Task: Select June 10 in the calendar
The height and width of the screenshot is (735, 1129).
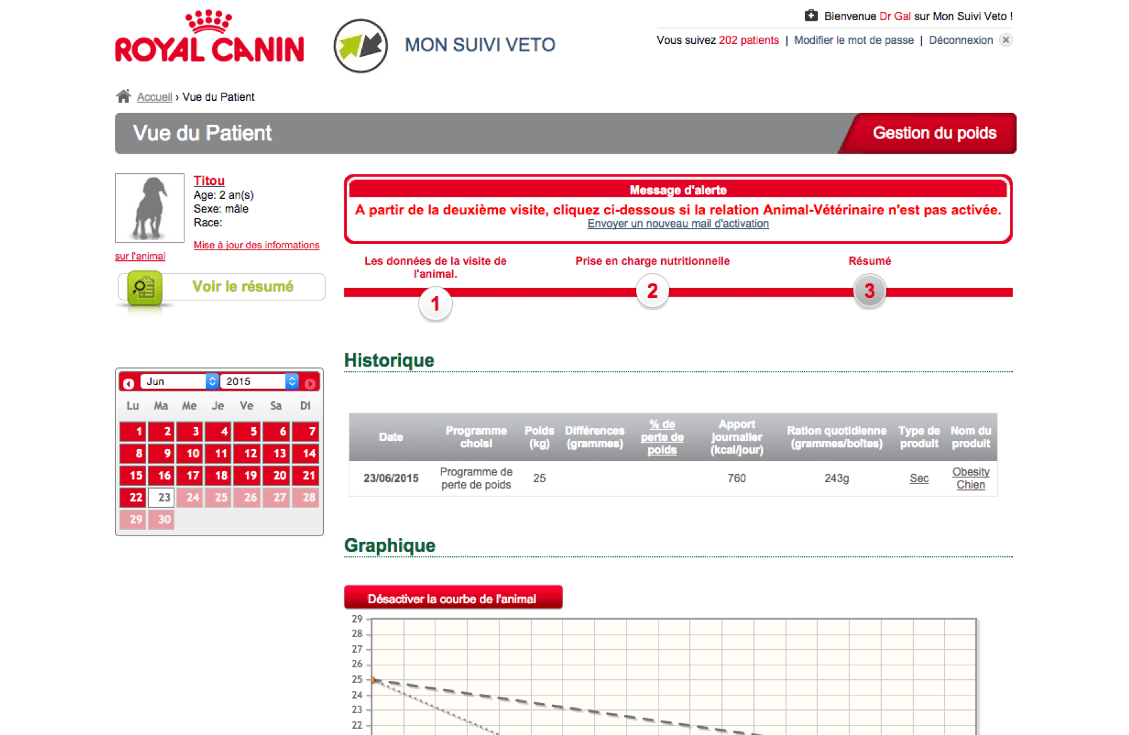Action: coord(190,453)
